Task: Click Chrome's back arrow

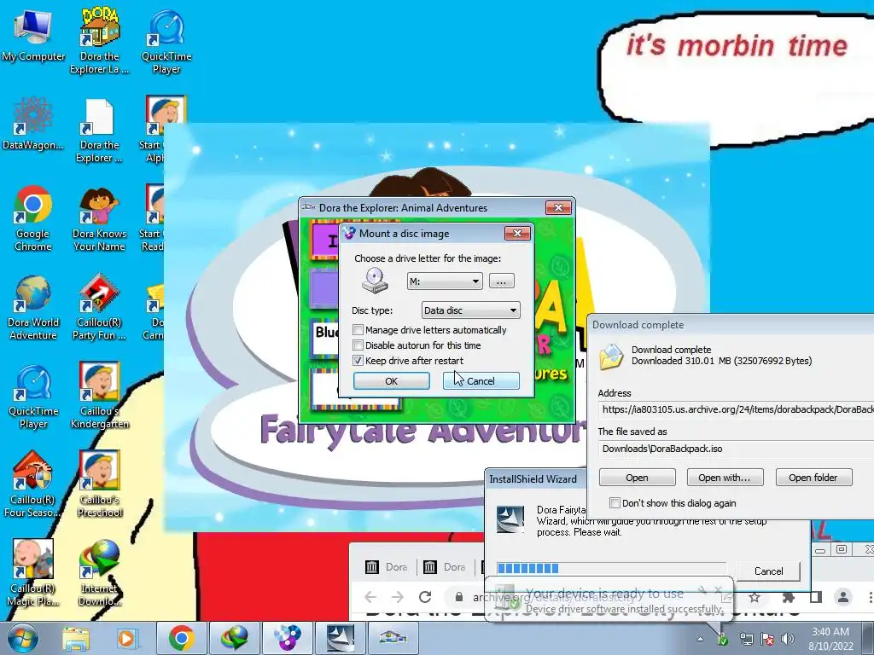Action: (x=370, y=597)
